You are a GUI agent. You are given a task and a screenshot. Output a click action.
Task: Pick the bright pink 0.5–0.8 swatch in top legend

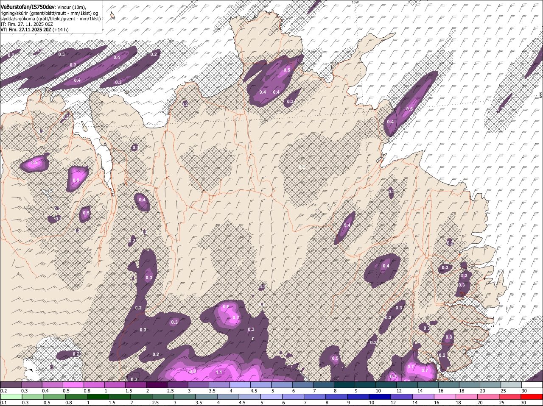tap(73, 385)
